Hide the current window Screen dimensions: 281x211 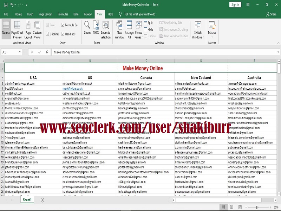148,30
